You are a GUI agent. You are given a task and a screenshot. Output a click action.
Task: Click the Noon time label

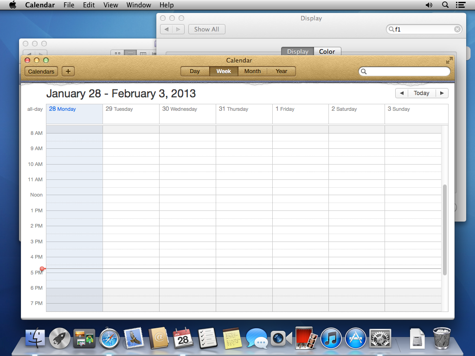[36, 195]
